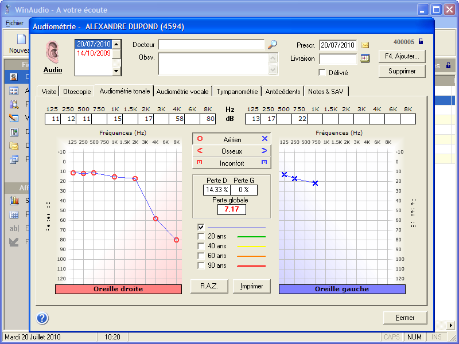Screen dimensions: 459x344
Task: Toggle the Délivré checkbox
Action: (322, 72)
